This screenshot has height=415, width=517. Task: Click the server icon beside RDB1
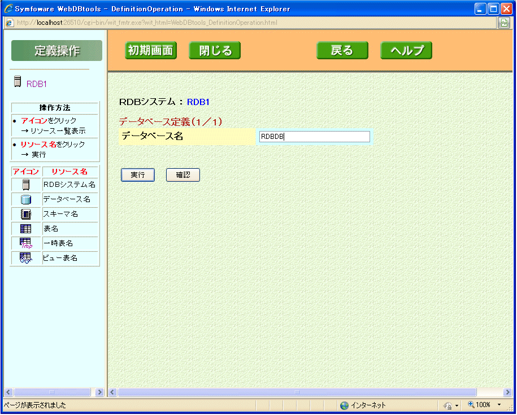click(x=18, y=82)
